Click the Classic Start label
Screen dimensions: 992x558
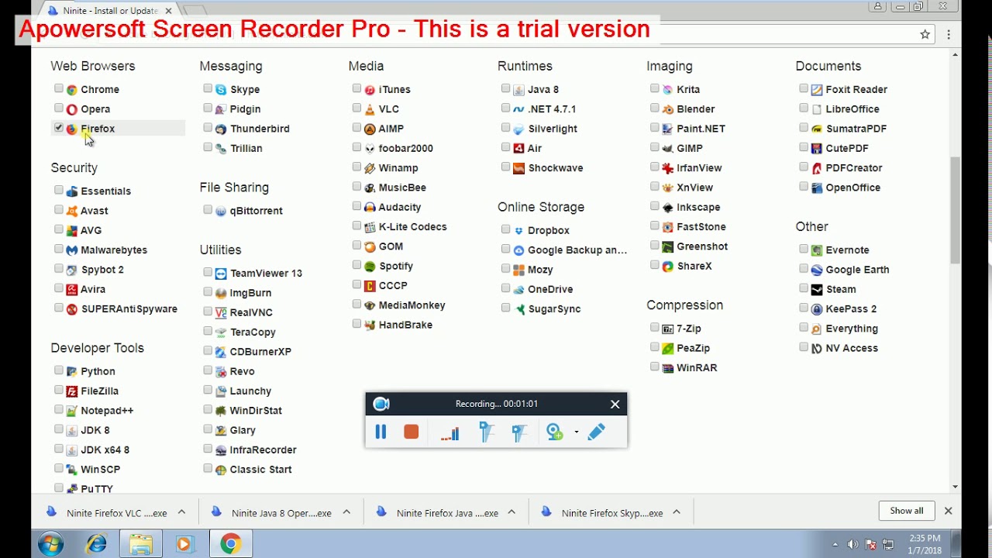coord(260,470)
